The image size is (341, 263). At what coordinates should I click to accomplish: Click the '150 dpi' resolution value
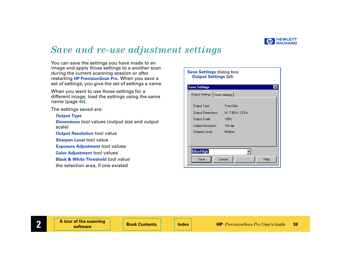coord(229,126)
